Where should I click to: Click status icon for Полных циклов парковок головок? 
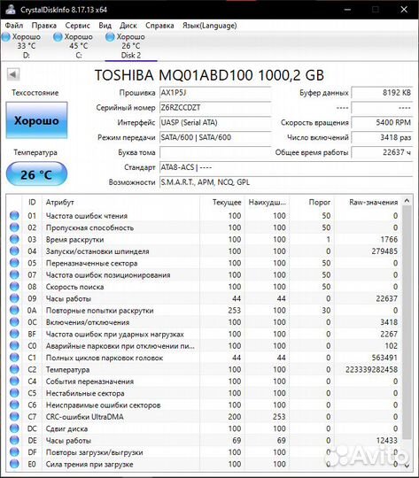point(14,358)
